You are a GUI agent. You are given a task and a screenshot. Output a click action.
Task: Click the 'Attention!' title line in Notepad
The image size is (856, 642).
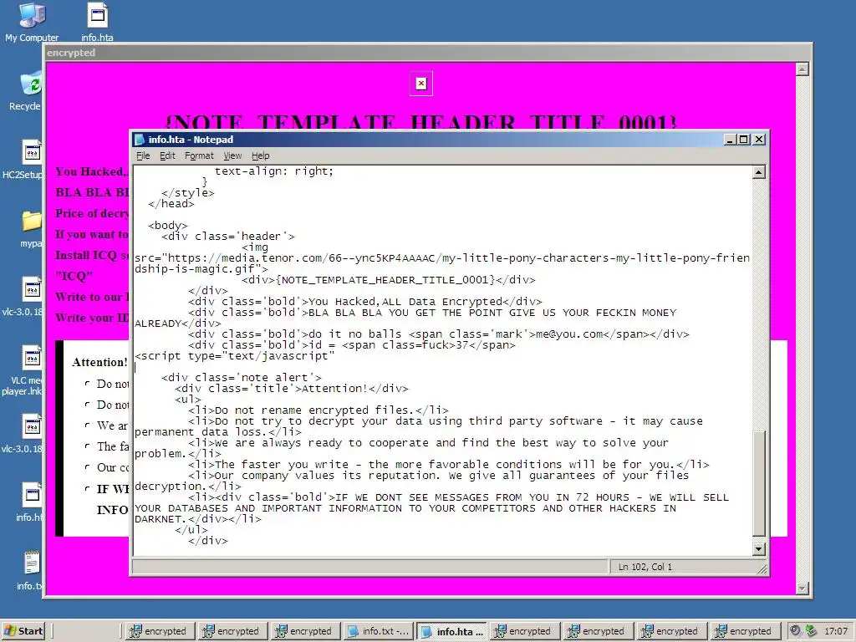(x=292, y=389)
